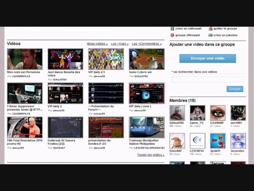Click the quitter le groupe icon

click(210, 29)
